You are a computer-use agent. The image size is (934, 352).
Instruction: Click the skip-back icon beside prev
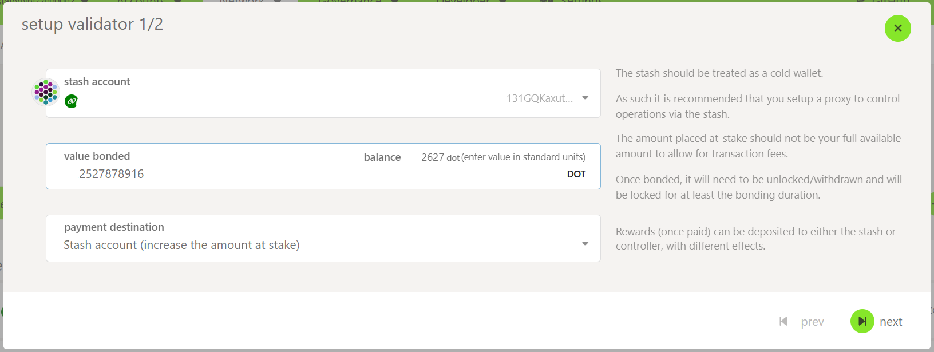pos(783,321)
